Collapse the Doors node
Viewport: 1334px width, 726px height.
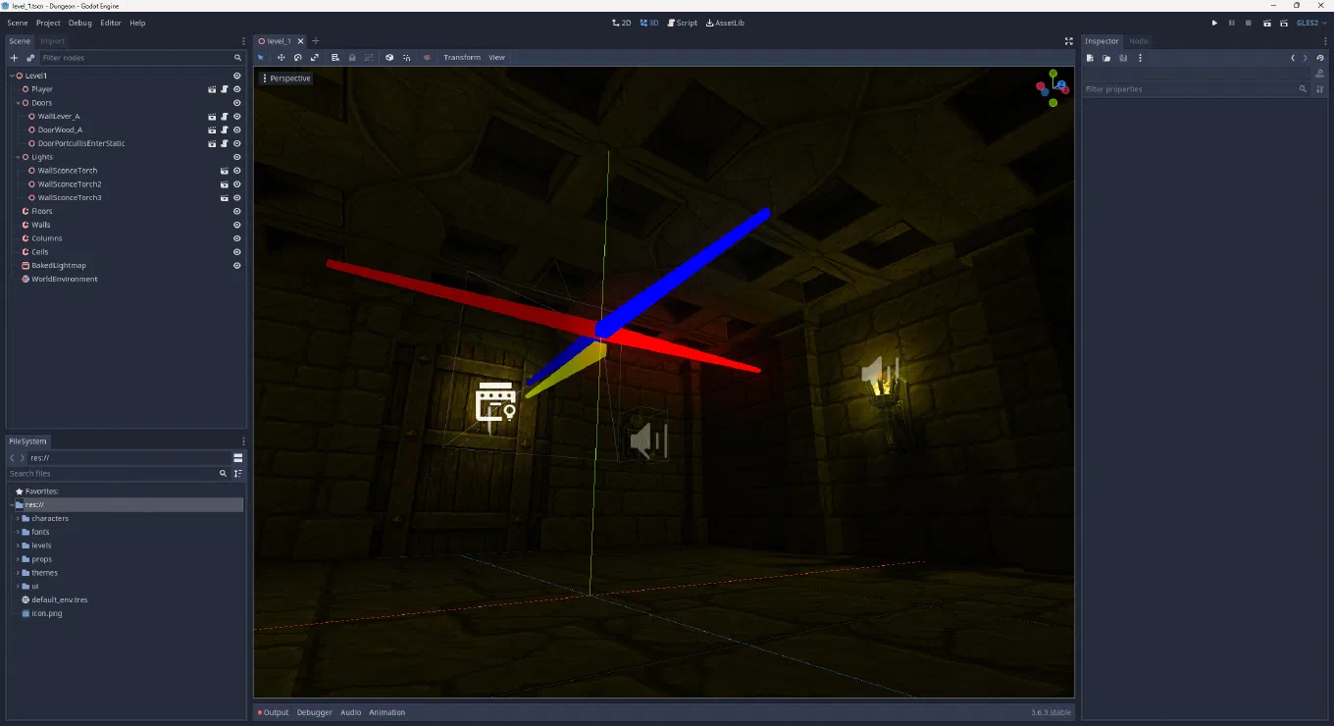coord(18,103)
